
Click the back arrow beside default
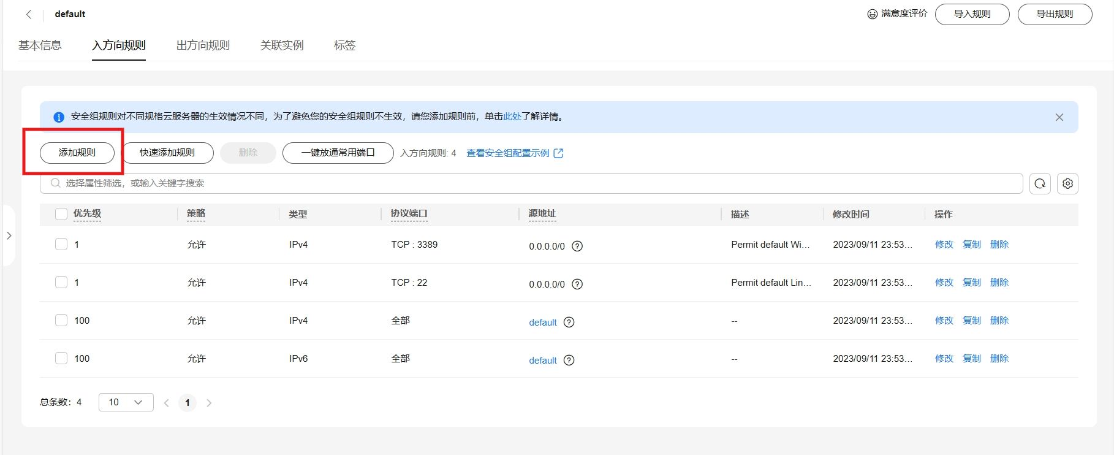(x=28, y=14)
